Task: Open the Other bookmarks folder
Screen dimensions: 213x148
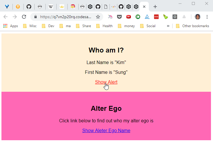Action: (192, 26)
